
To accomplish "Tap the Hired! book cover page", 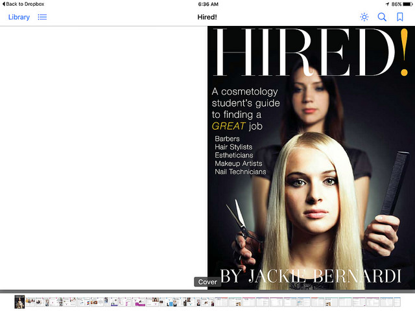I will click(311, 157).
